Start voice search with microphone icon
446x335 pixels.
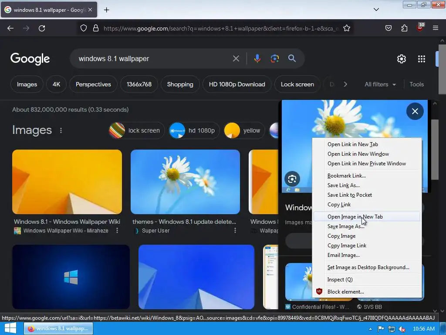[x=257, y=59]
